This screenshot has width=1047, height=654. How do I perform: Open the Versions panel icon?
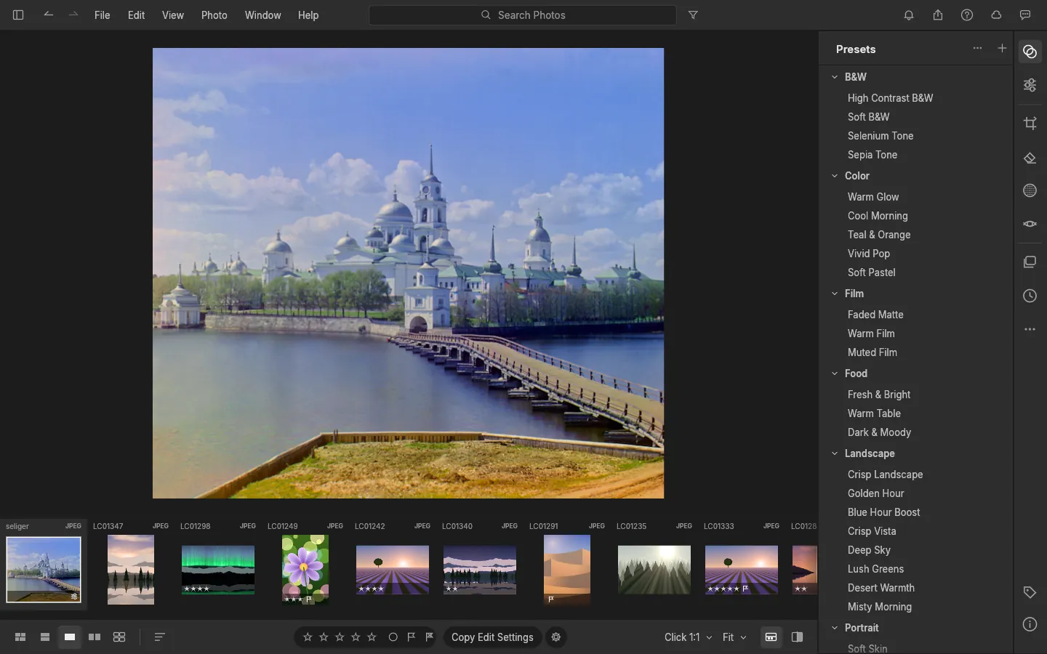1030,262
